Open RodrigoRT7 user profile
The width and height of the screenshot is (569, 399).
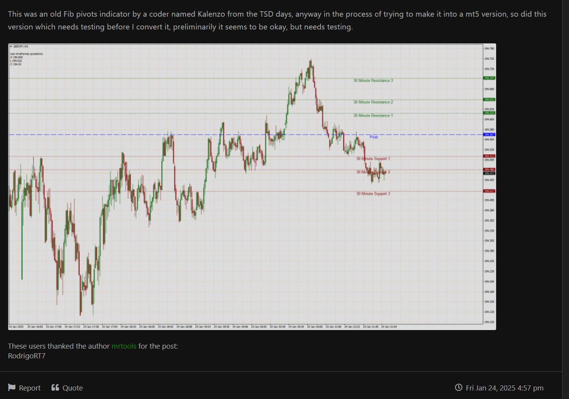coord(27,356)
